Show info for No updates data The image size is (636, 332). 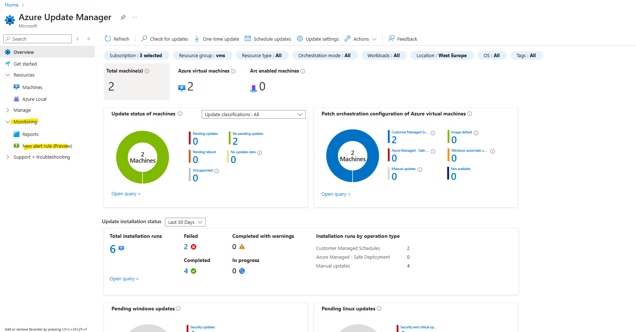[260, 153]
